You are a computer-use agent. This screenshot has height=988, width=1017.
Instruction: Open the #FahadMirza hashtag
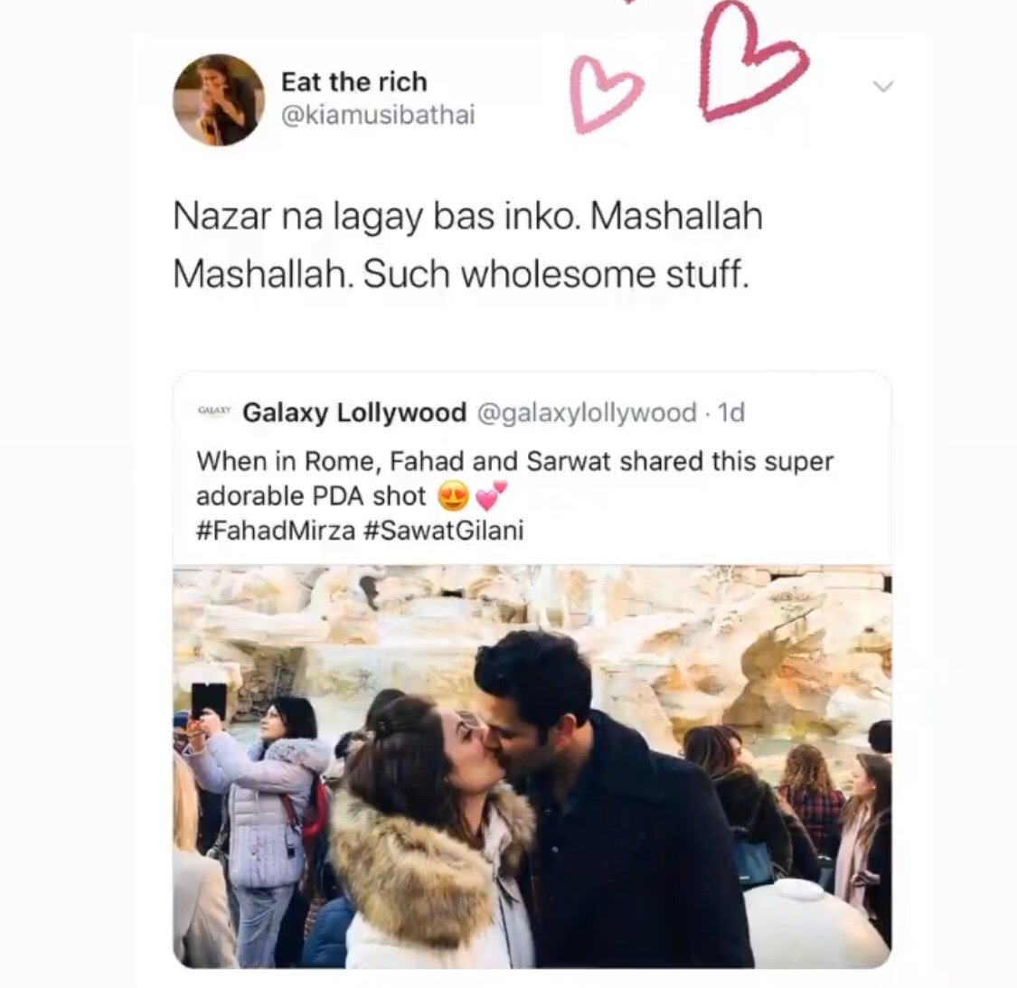276,532
